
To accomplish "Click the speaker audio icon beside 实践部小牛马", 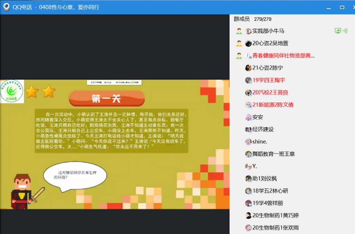I will 345,31.
